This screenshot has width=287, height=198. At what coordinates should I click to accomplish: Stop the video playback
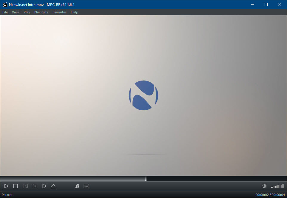coord(16,186)
